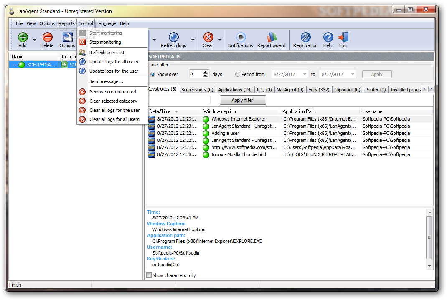This screenshot has width=447, height=300.
Task: Click green dot beside Windows Internet Explorer caption
Action: [x=206, y=119]
